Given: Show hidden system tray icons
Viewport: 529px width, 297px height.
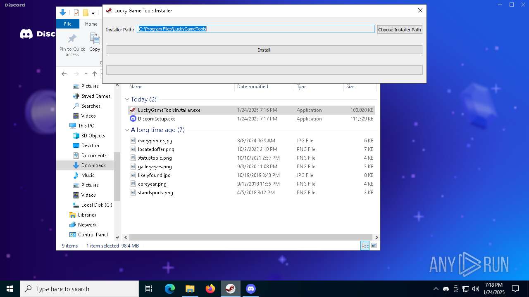Looking at the screenshot, I should (x=436, y=289).
